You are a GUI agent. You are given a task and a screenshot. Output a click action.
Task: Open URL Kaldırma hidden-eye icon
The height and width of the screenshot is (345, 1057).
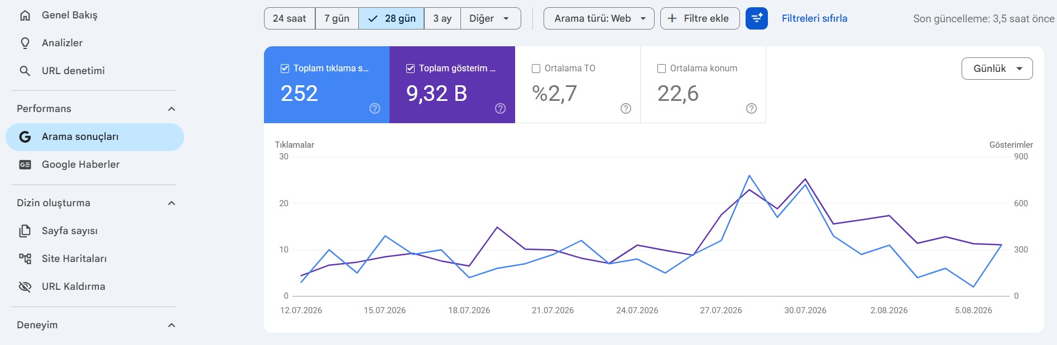point(25,286)
